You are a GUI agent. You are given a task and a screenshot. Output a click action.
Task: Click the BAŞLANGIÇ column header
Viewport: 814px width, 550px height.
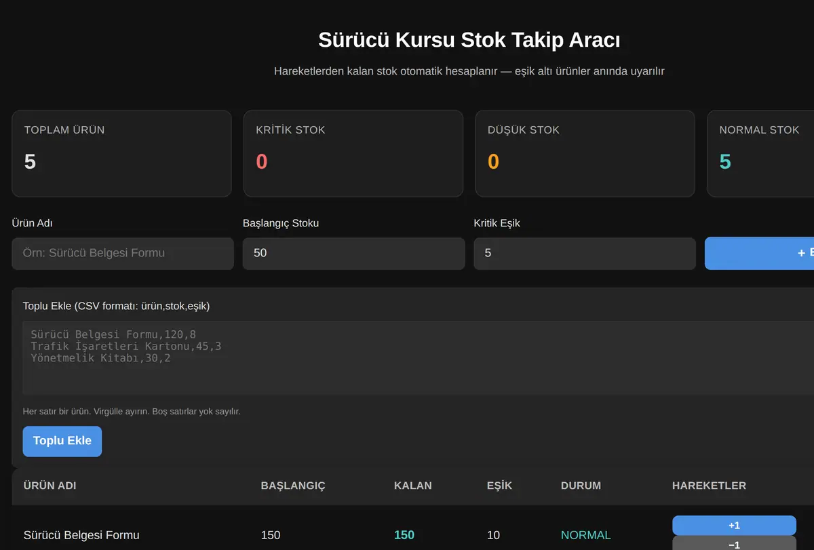[293, 486]
